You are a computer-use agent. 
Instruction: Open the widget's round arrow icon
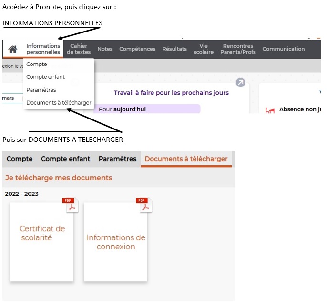tap(241, 83)
